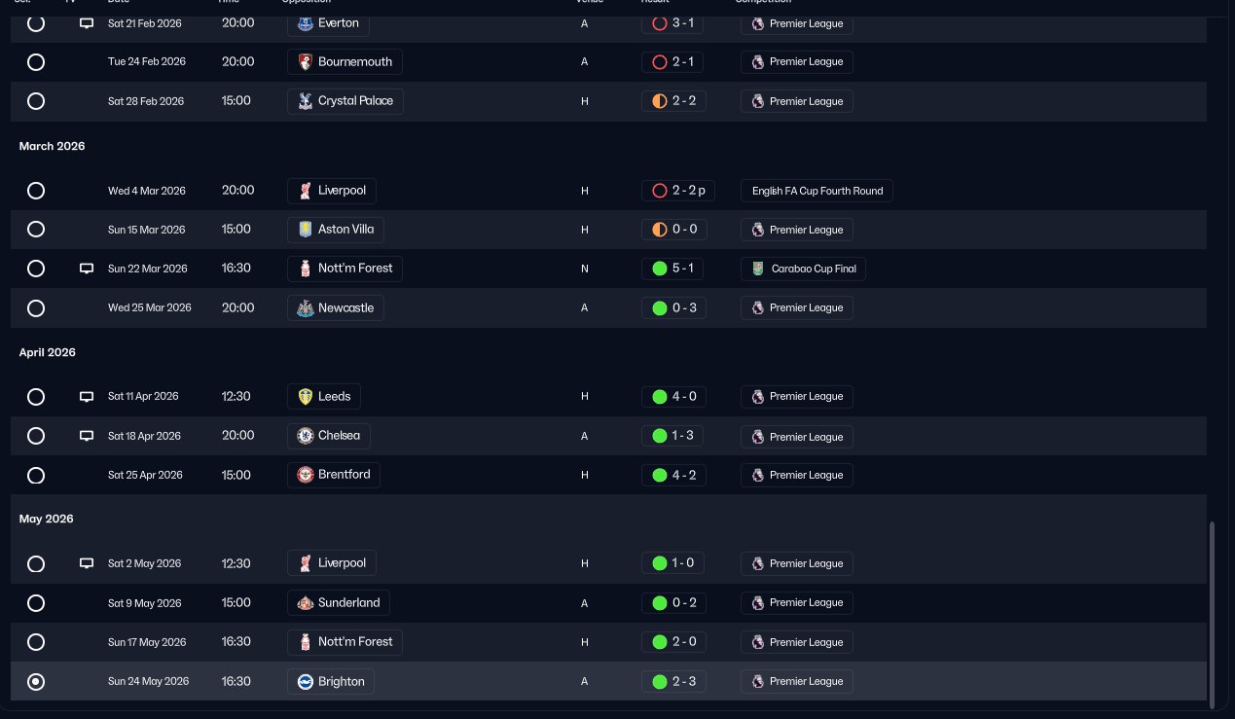This screenshot has height=719, width=1235.
Task: Open the 5 - 1 result against Nott'm Forest
Action: [x=672, y=269]
